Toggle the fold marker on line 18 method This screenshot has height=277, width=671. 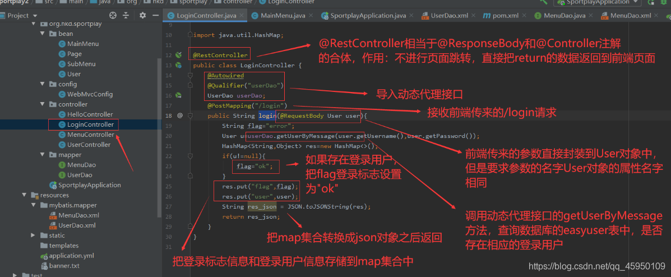(x=190, y=116)
